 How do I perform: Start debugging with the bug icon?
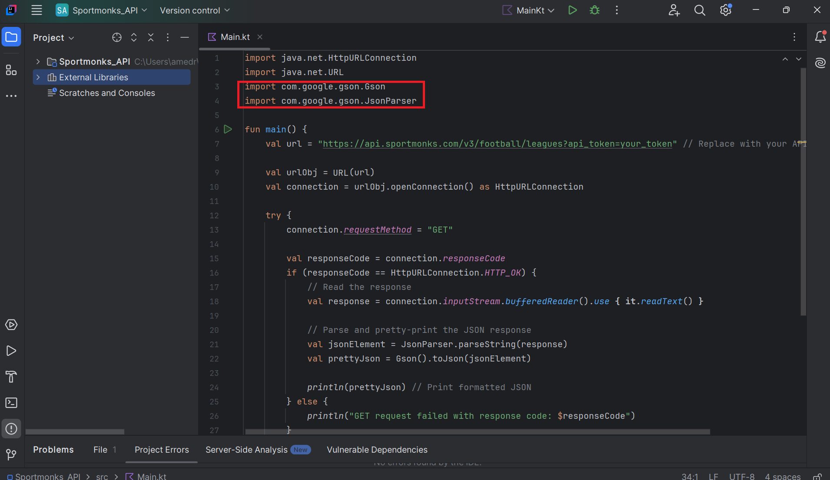pos(594,10)
